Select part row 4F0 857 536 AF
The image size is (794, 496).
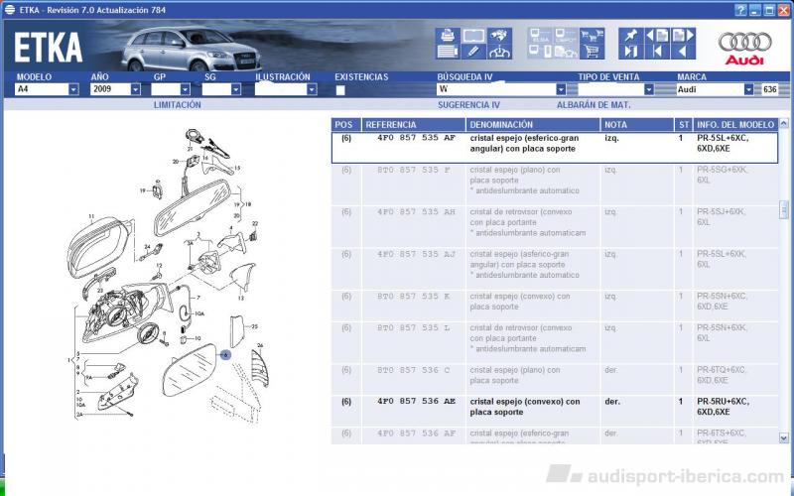[555, 436]
